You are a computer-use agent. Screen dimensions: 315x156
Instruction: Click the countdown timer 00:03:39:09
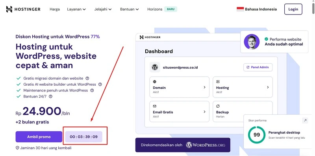tap(84, 137)
